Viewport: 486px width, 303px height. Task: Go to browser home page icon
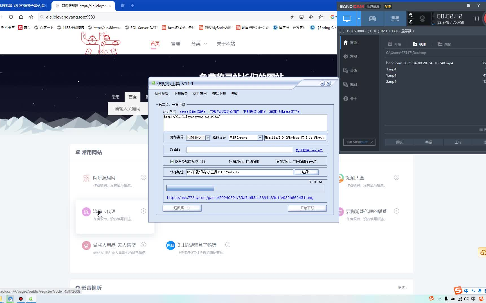(21, 17)
